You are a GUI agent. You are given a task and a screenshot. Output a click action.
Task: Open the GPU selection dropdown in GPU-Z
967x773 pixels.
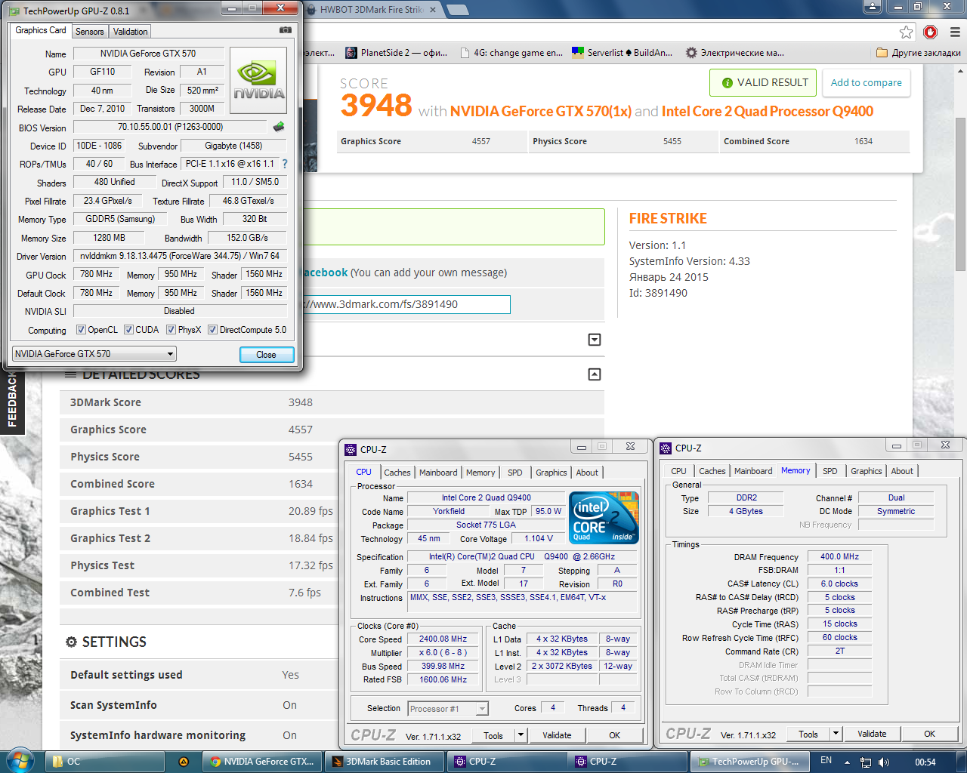[94, 354]
